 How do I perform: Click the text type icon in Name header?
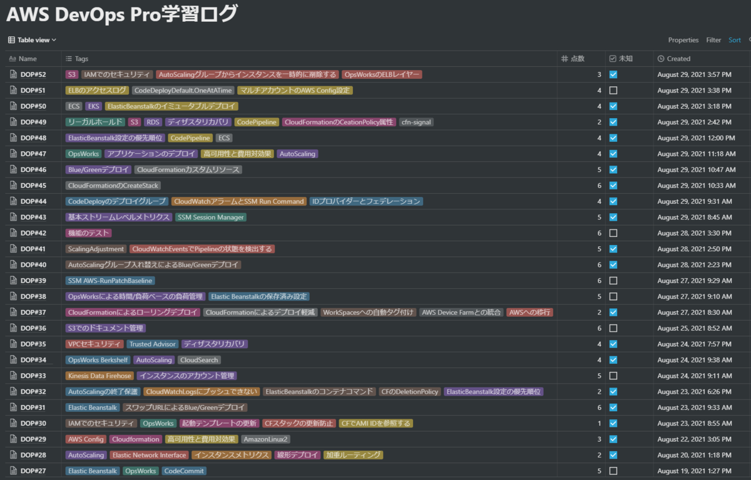pos(13,59)
